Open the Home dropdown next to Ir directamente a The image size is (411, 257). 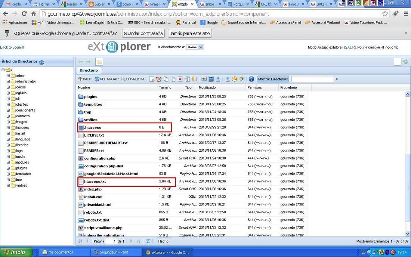click(x=195, y=47)
